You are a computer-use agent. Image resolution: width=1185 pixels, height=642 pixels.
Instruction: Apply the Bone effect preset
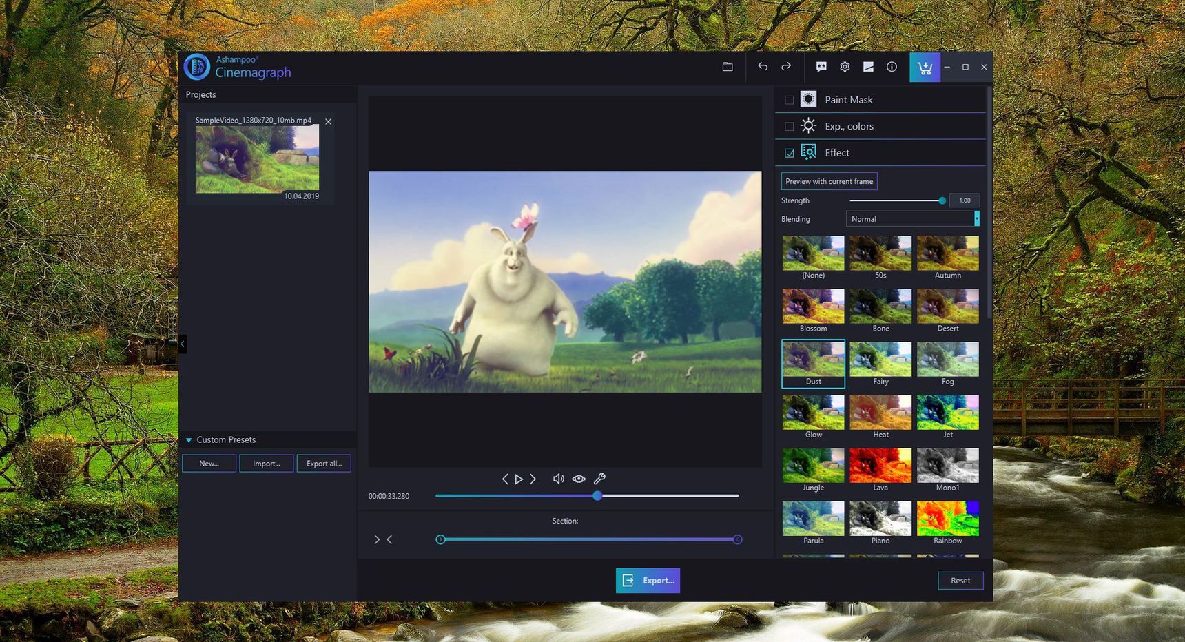click(x=880, y=311)
